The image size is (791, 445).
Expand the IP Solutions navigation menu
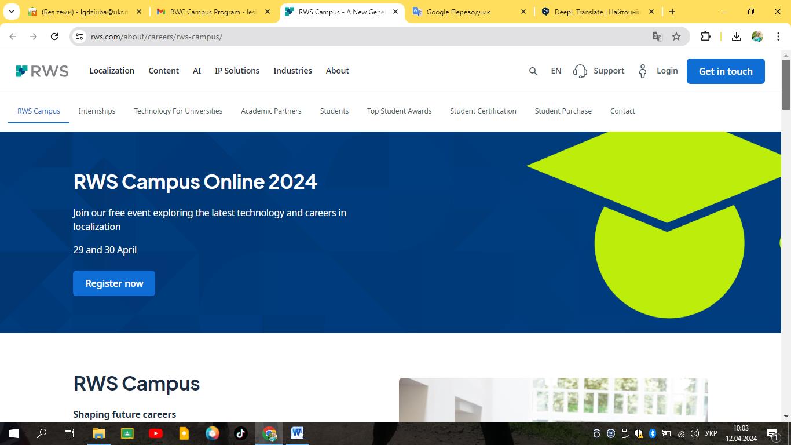[x=237, y=71]
